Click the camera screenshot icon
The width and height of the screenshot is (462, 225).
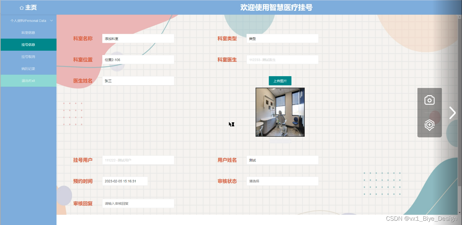(x=430, y=100)
